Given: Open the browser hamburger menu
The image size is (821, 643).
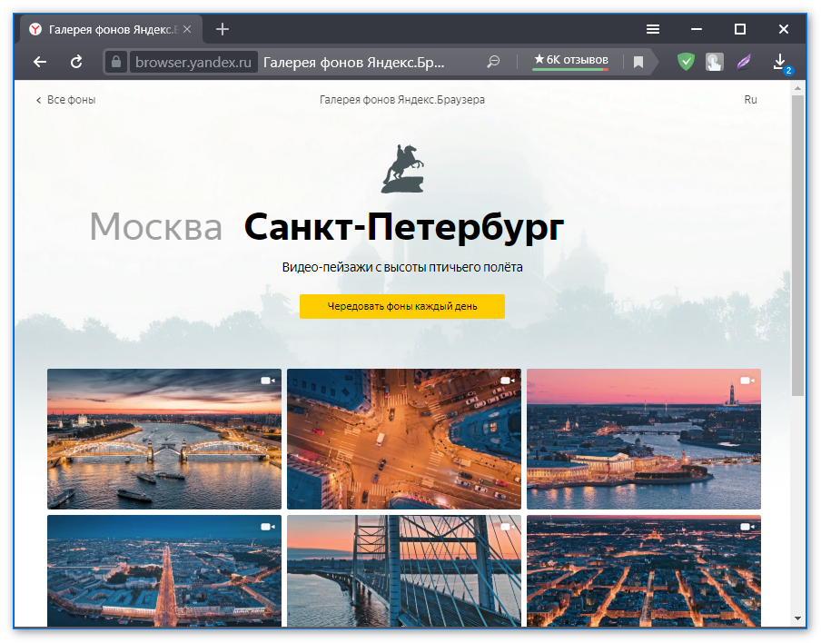Looking at the screenshot, I should pos(652,28).
